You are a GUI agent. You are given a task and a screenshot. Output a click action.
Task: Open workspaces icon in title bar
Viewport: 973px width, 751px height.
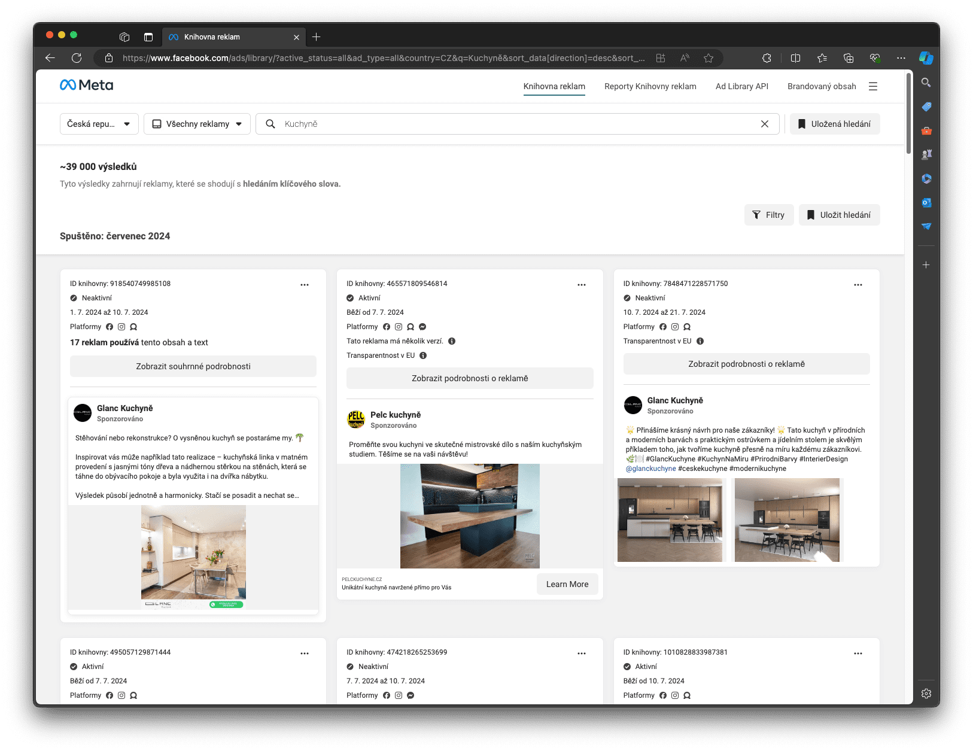tap(124, 37)
